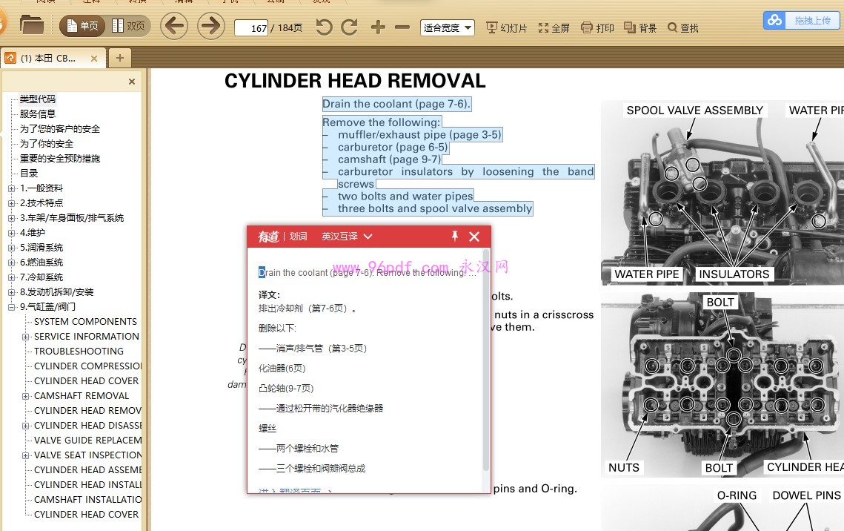Image resolution: width=844 pixels, height=531 pixels.
Task: Open the 适合宽度 zoom dropdown
Action: coord(448,27)
